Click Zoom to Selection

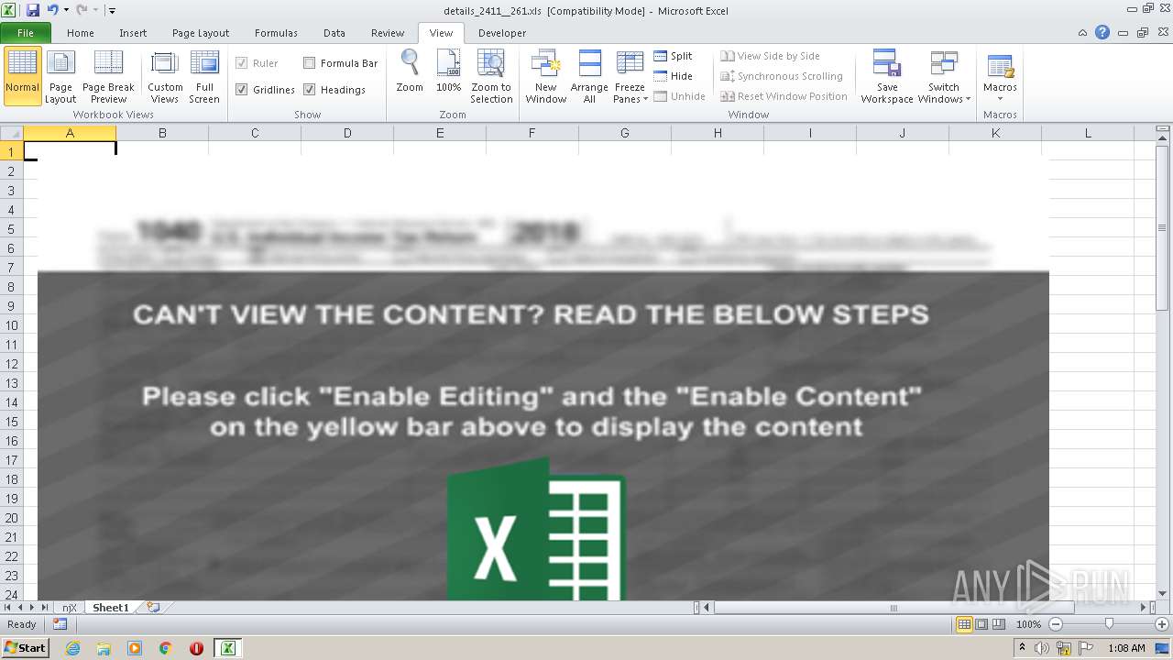click(x=491, y=76)
